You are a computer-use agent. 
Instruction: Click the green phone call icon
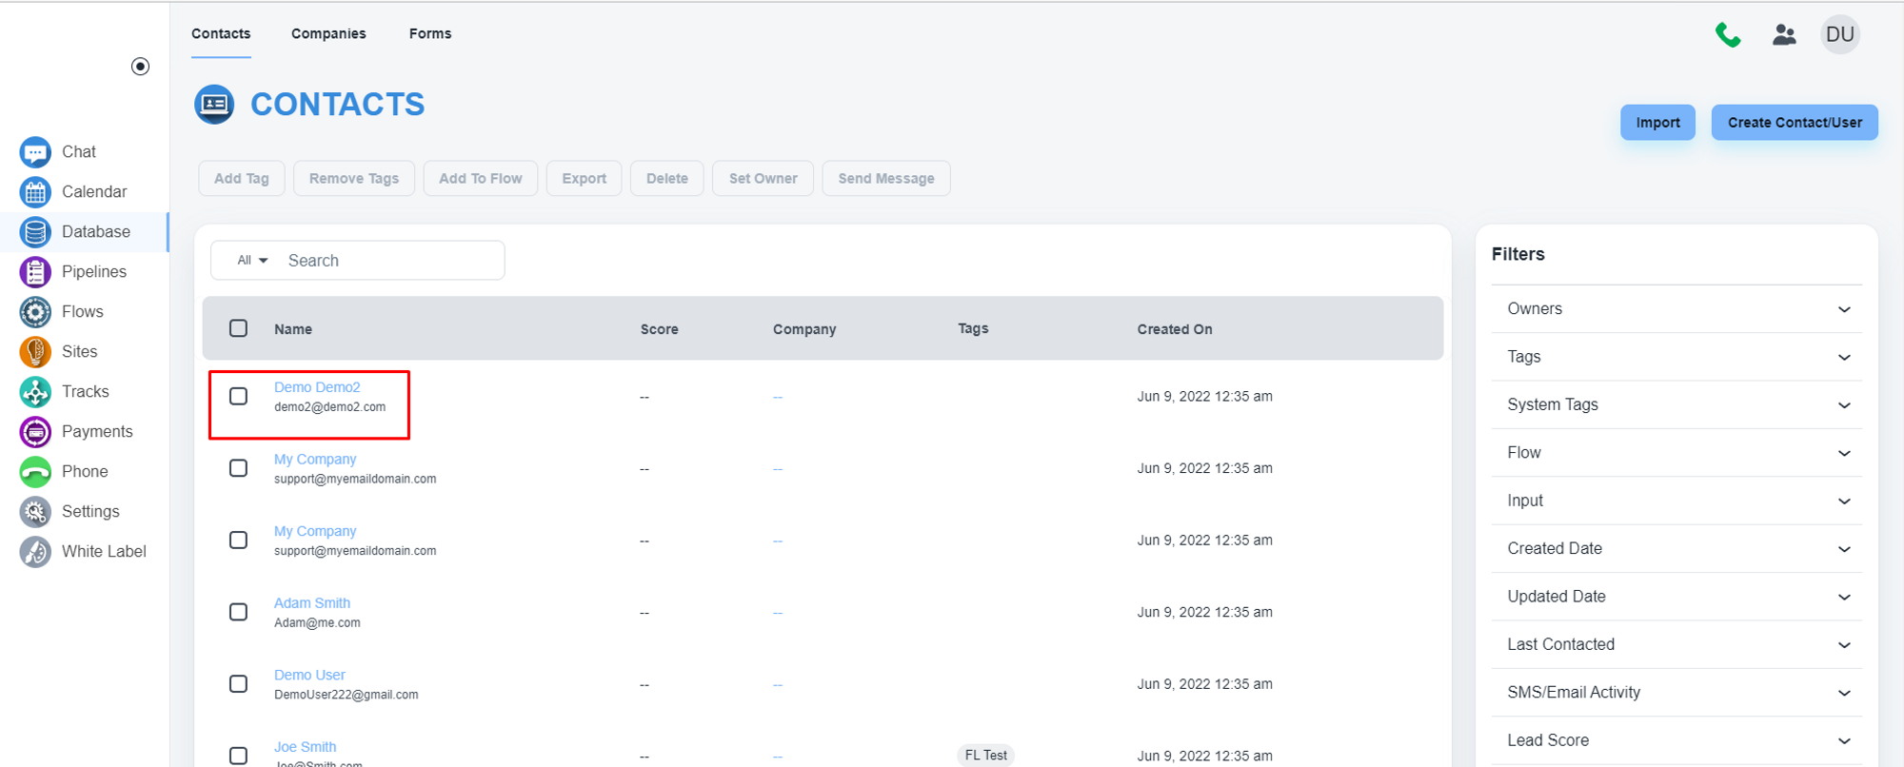[x=1727, y=35]
